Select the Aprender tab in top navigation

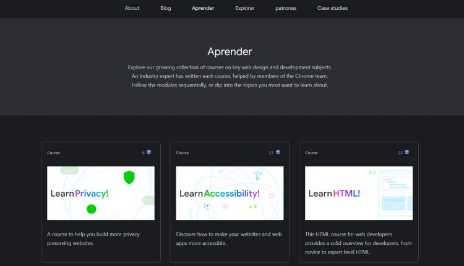[203, 9]
